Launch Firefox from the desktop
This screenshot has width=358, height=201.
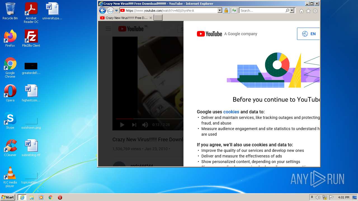tap(10, 39)
